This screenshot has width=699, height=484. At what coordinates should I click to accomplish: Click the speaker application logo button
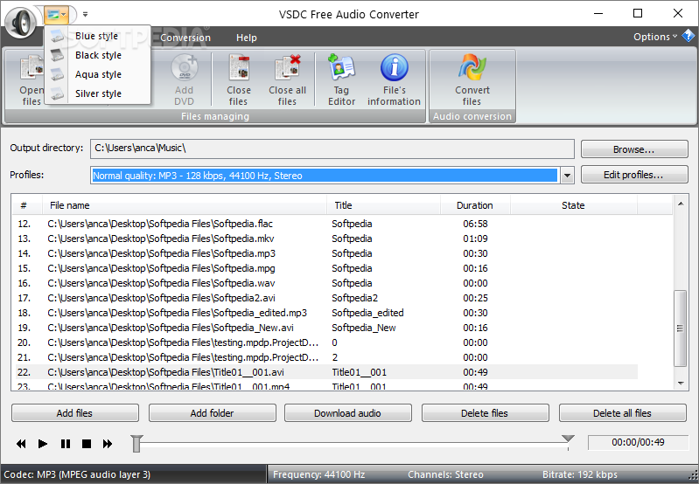click(x=20, y=22)
